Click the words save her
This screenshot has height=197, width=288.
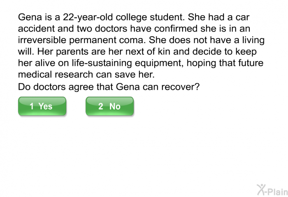tap(135, 75)
